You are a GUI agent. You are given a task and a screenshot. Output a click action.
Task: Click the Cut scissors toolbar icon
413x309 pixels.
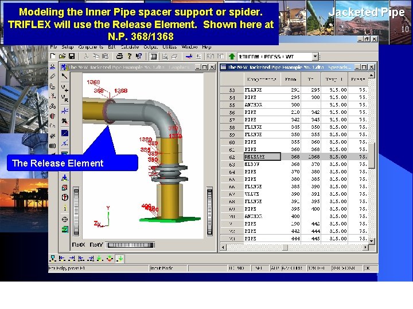[86, 56]
